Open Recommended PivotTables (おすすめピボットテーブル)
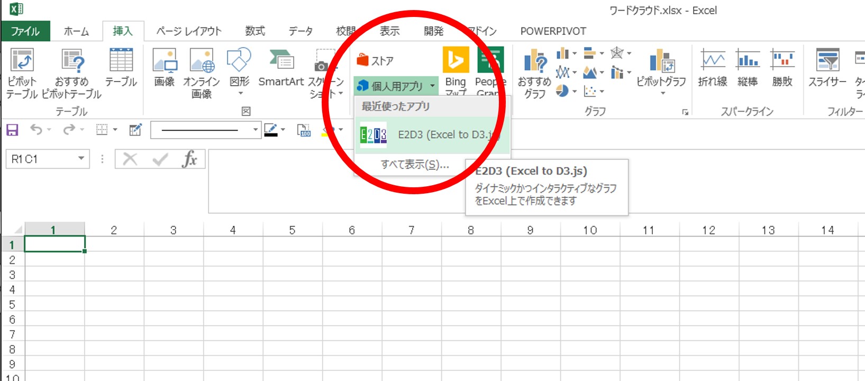 point(72,60)
